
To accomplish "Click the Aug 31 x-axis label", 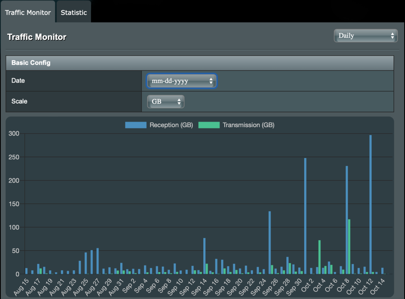I will [x=116, y=287].
